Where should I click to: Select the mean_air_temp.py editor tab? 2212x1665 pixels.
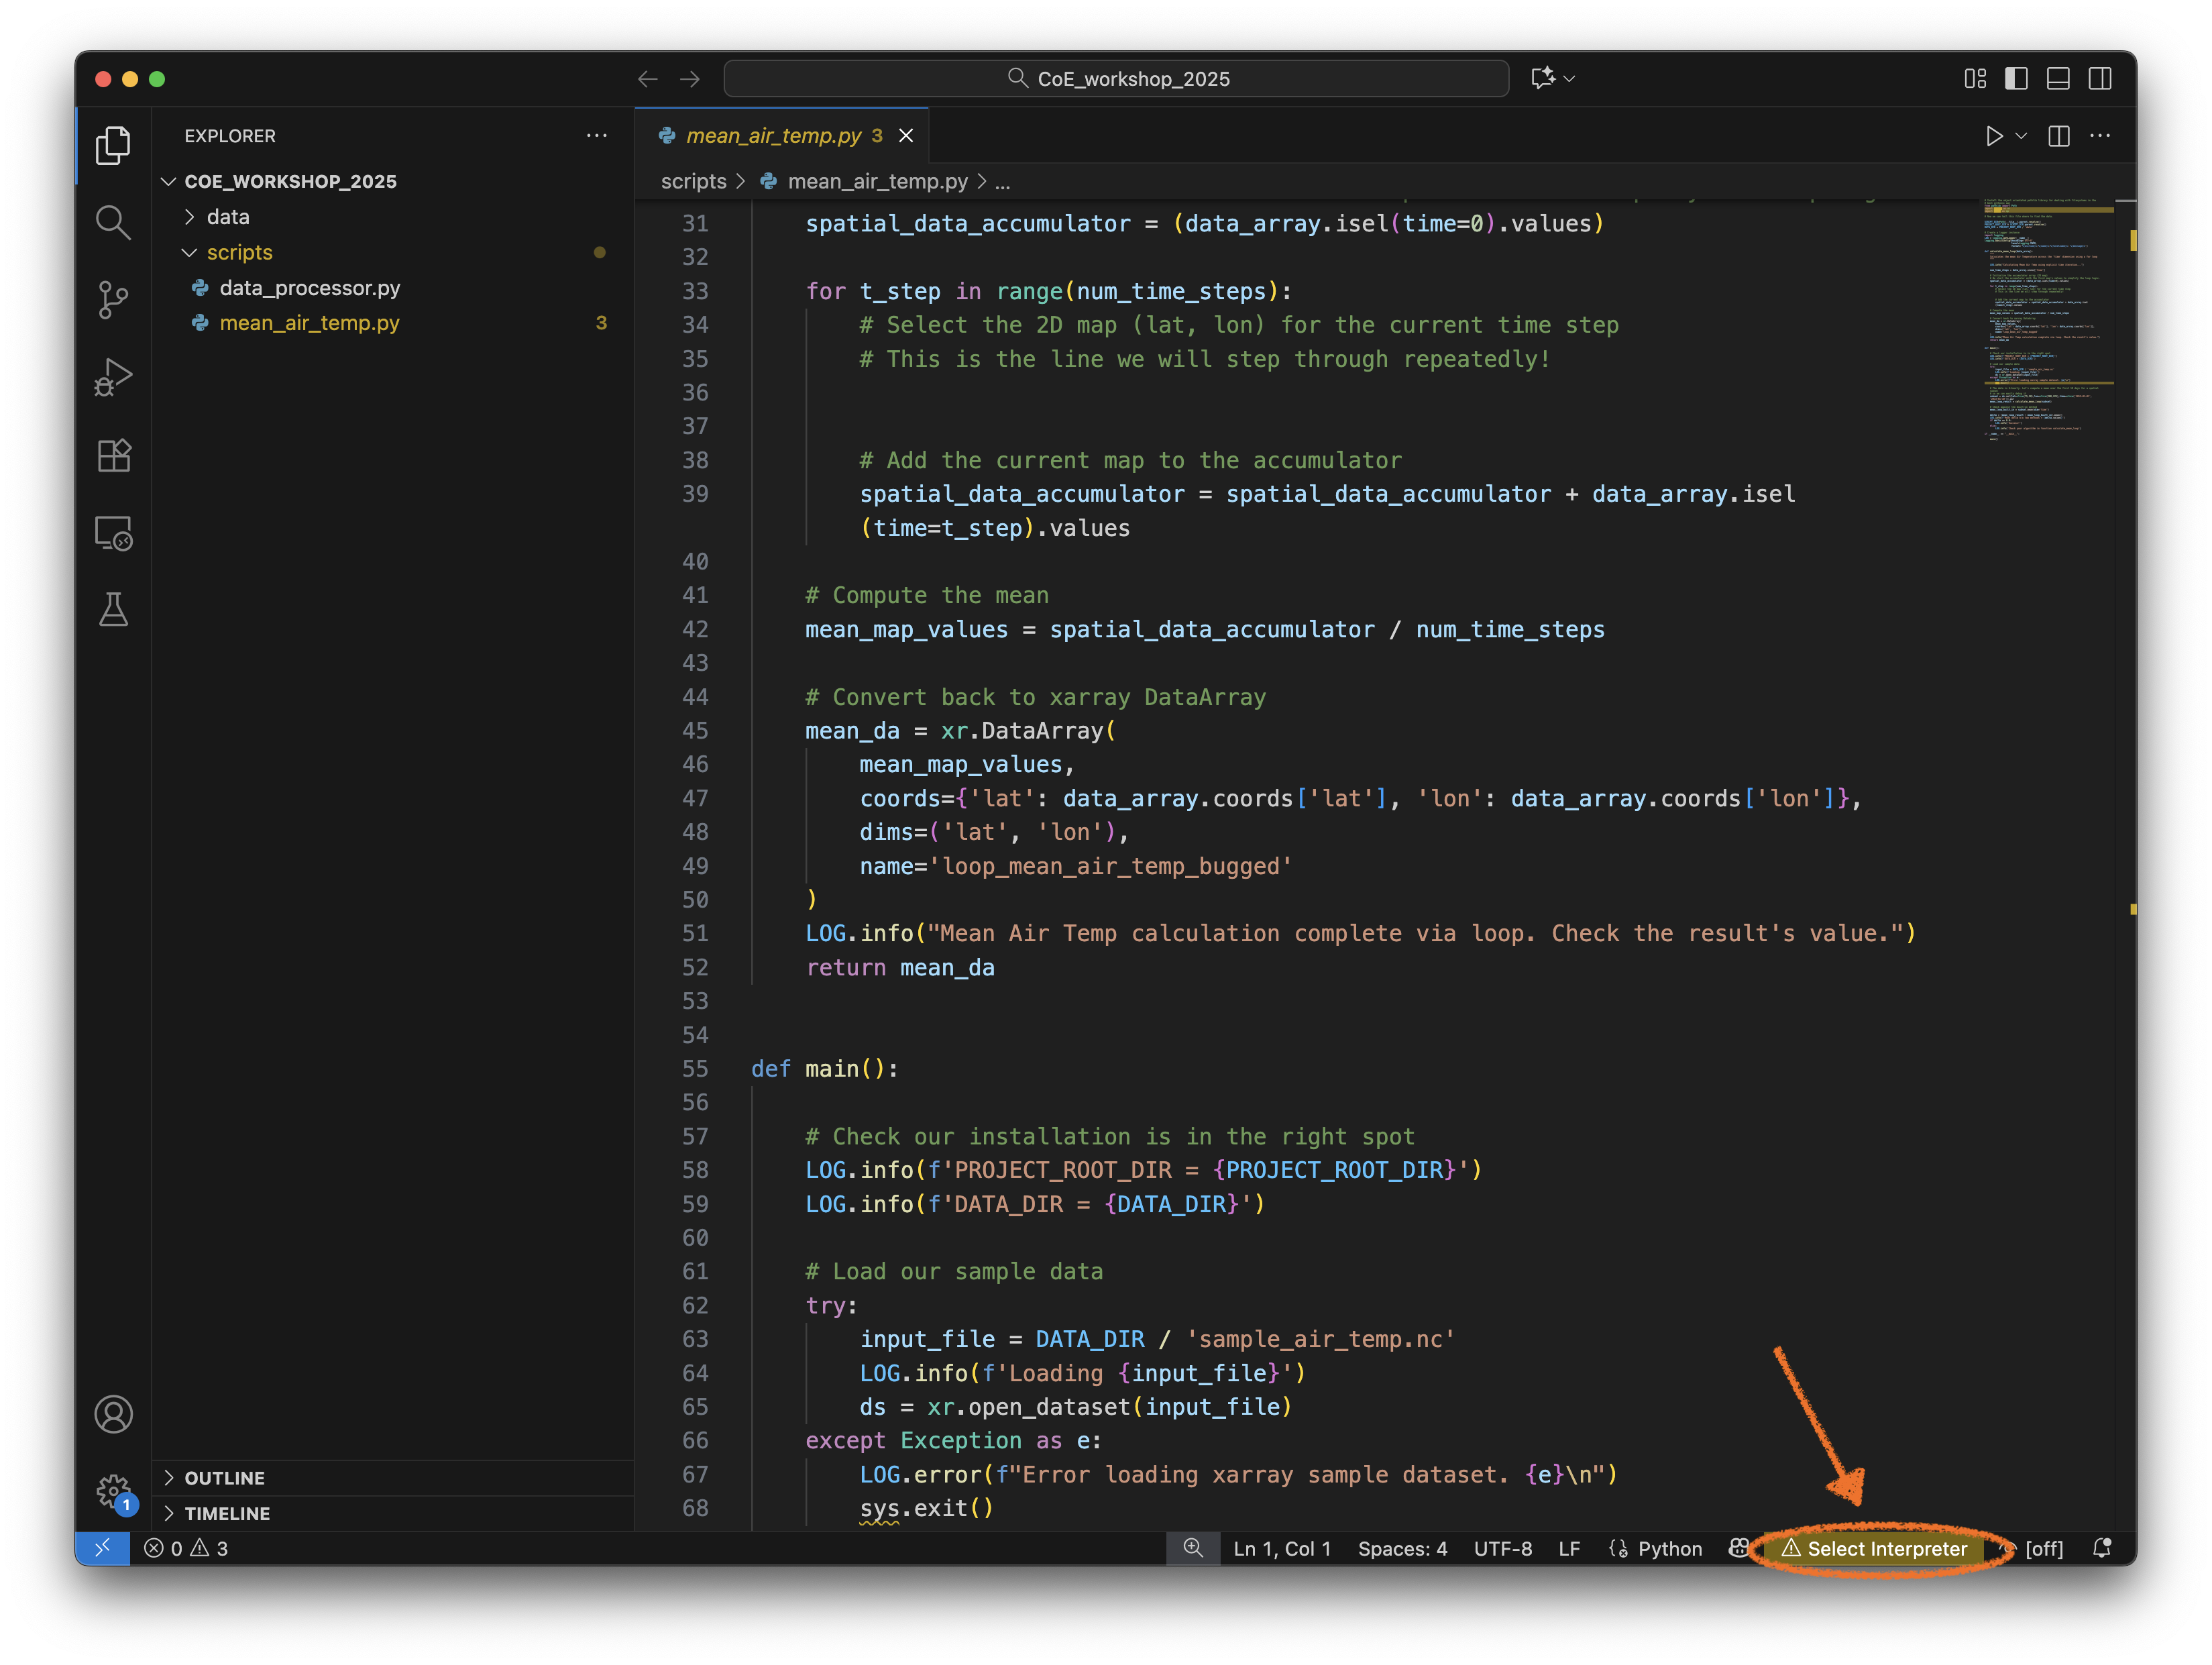(x=773, y=136)
